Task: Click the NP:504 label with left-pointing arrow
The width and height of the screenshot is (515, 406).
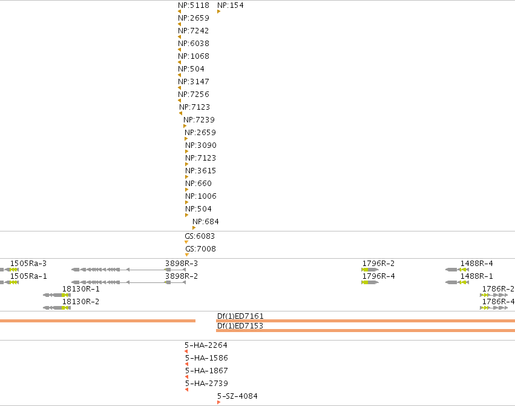Action: 191,68
